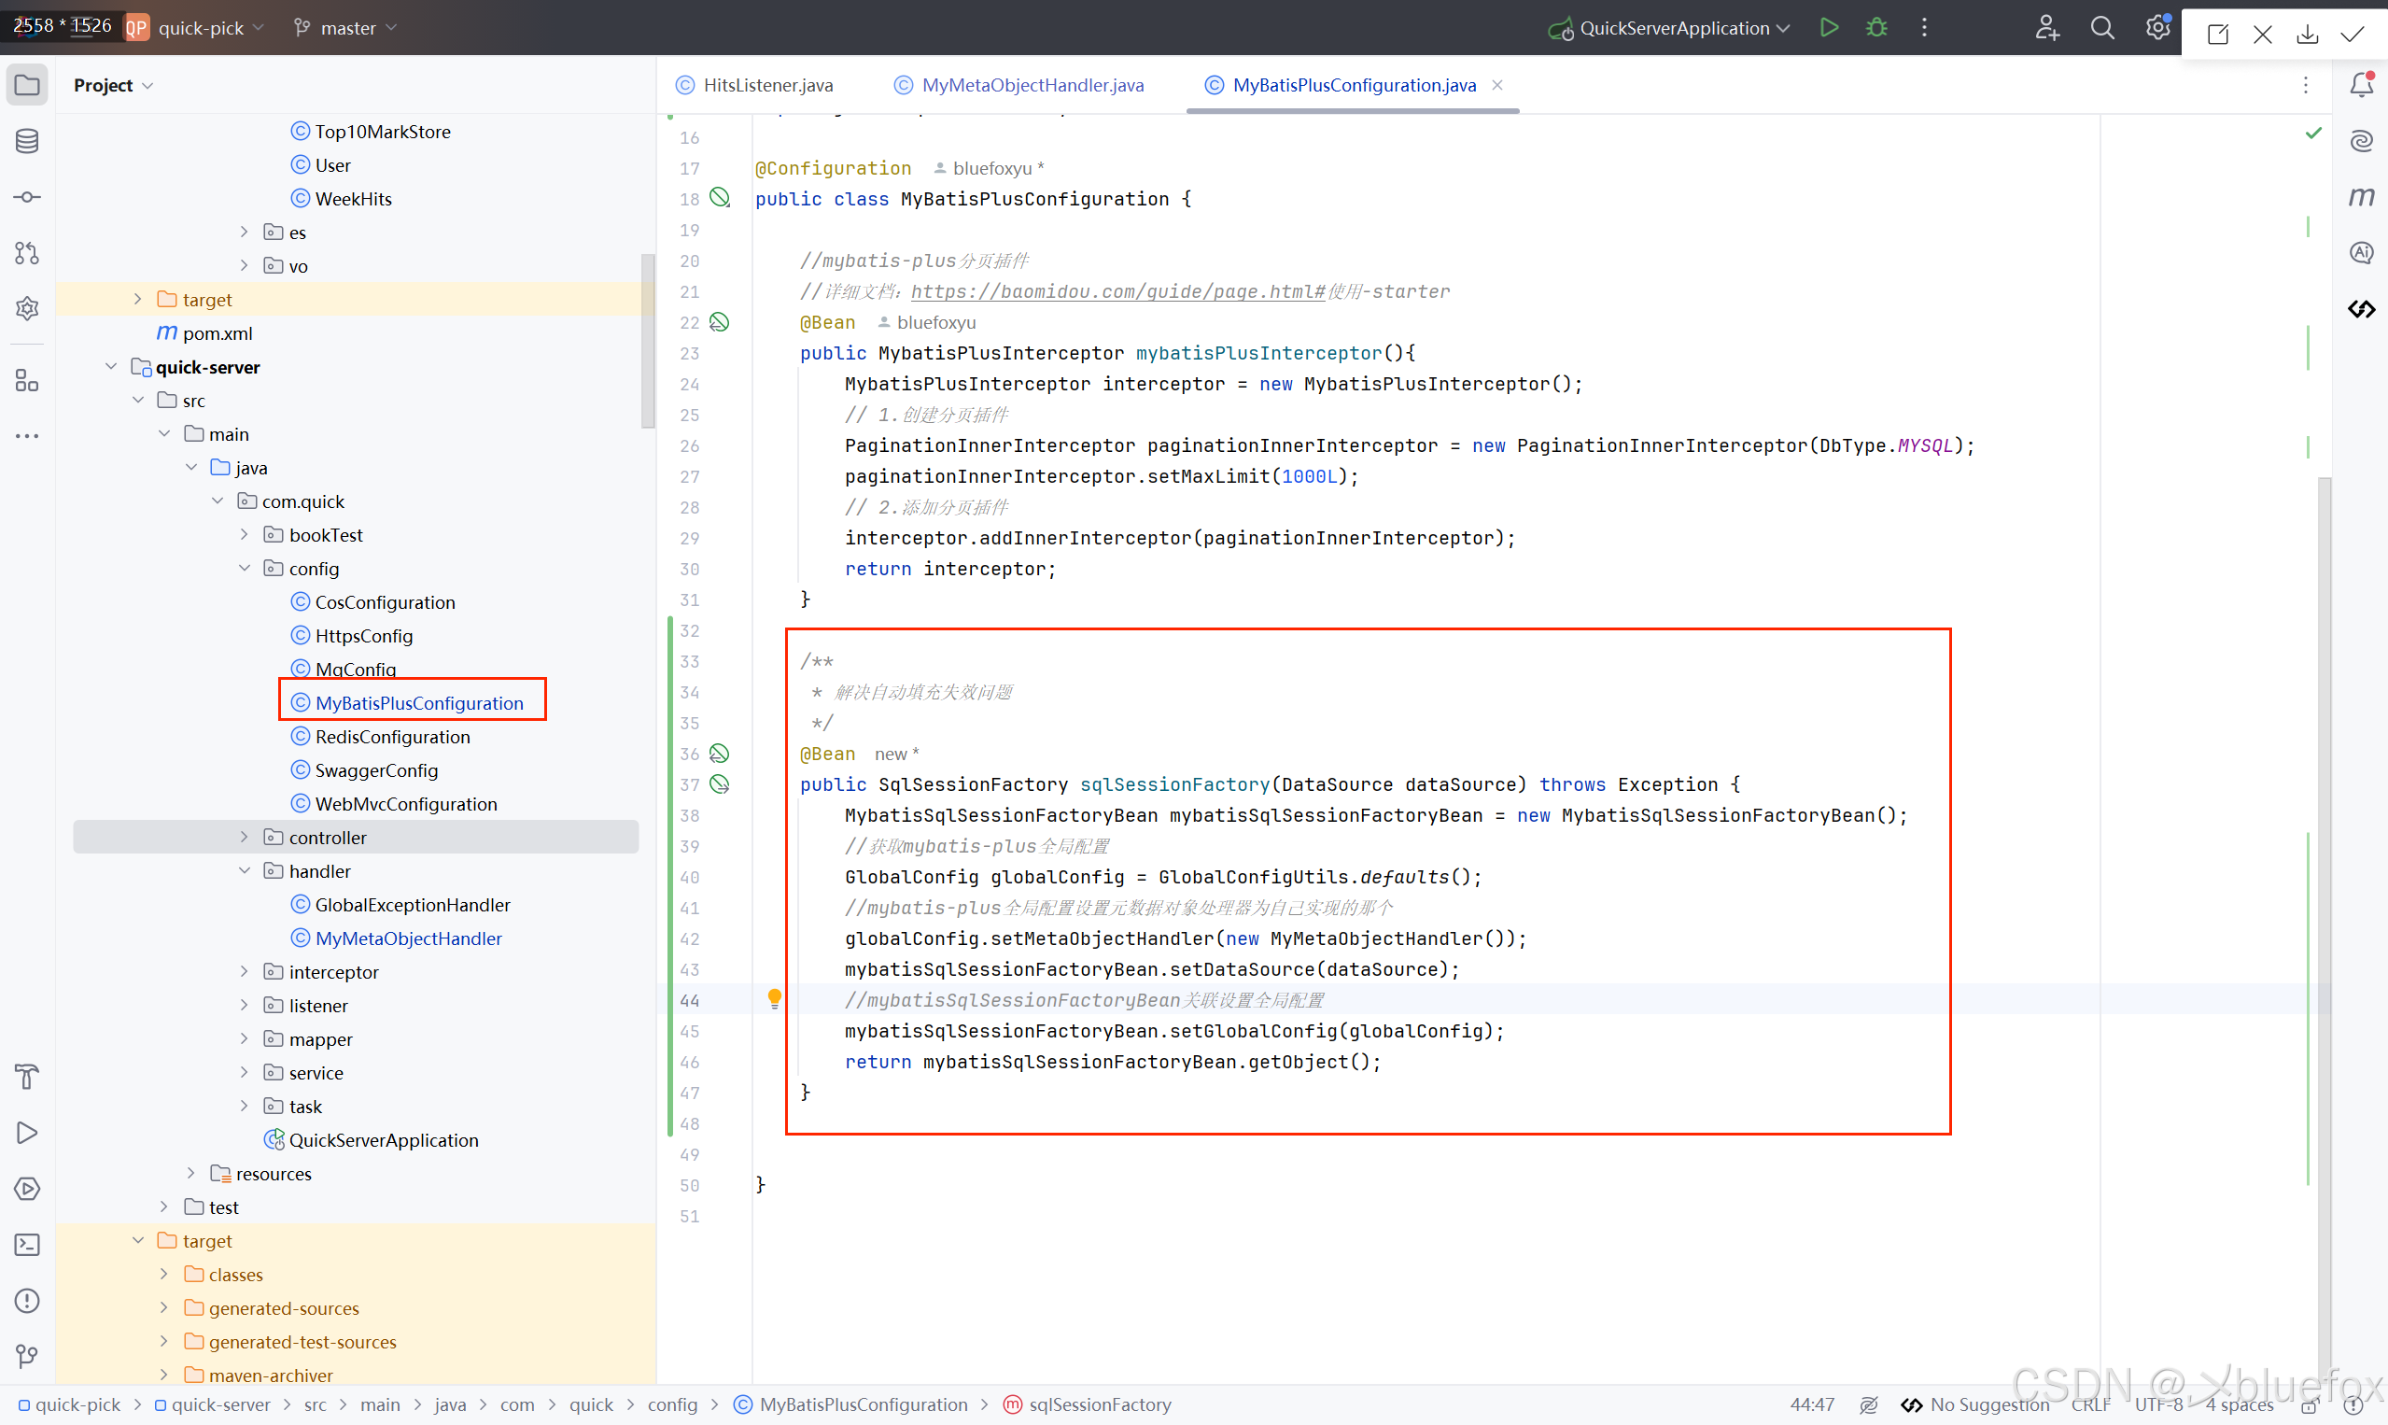
Task: Expand the controller package folder
Action: (244, 838)
